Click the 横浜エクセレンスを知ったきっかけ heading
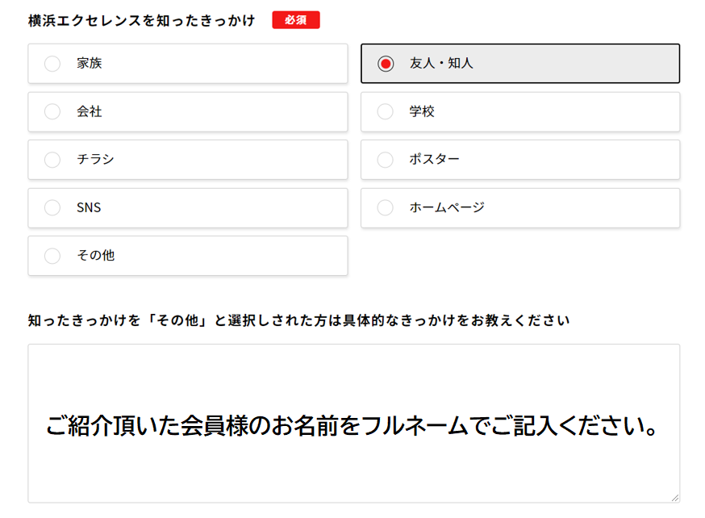705x518 pixels. [141, 21]
